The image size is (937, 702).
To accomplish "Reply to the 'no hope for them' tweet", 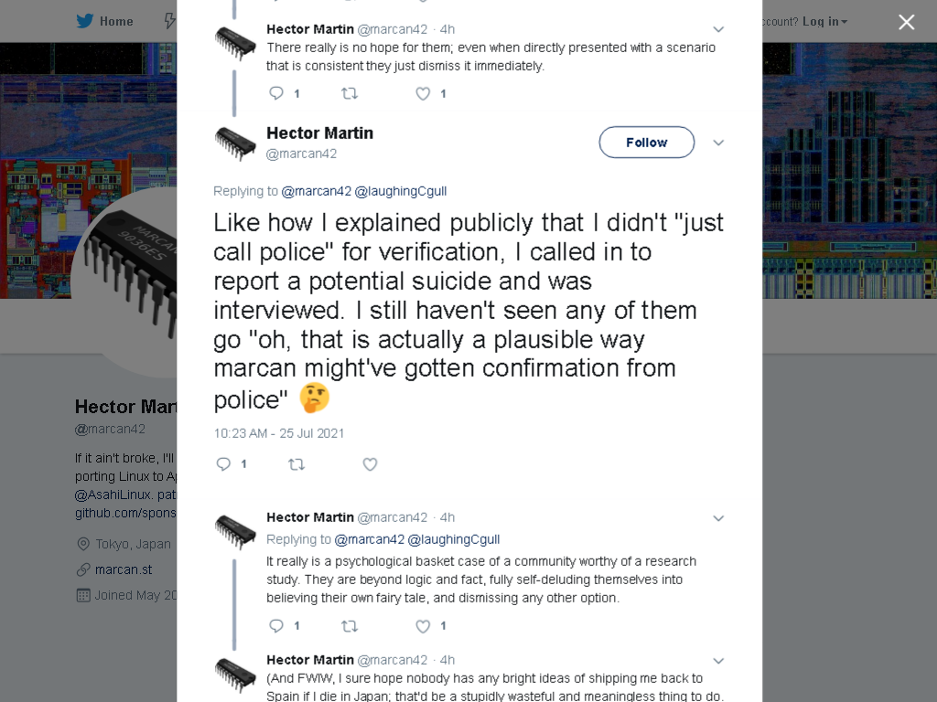I will (276, 93).
